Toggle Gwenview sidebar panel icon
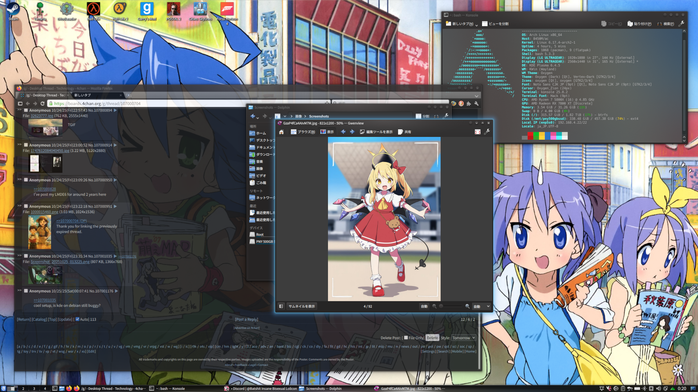 pyautogui.click(x=281, y=306)
